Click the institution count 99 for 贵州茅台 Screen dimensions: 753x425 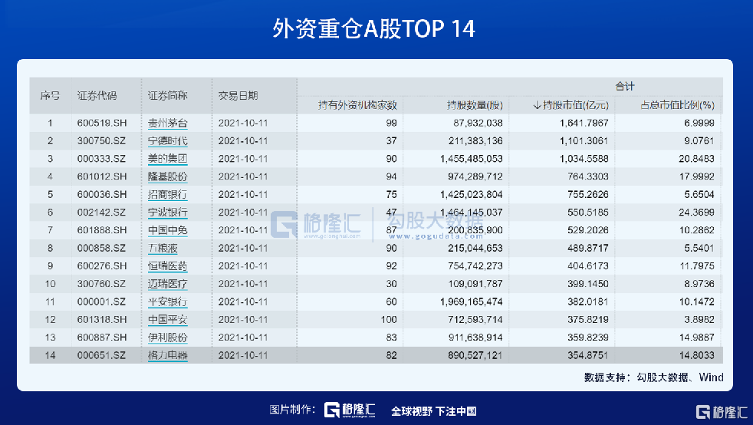[x=391, y=124]
